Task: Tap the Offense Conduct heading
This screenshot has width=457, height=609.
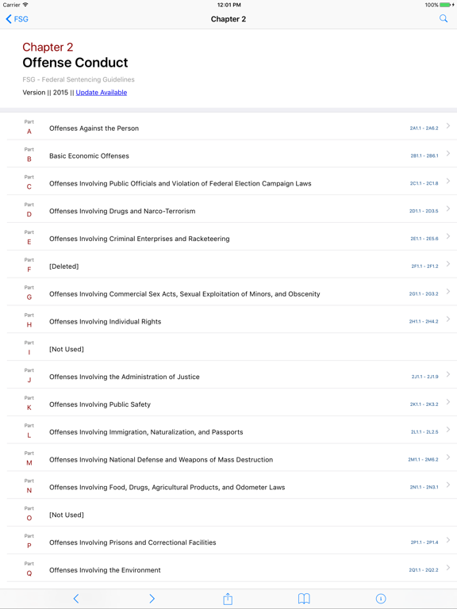Action: pos(75,63)
